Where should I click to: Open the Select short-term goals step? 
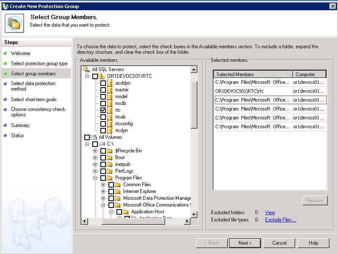coord(34,99)
